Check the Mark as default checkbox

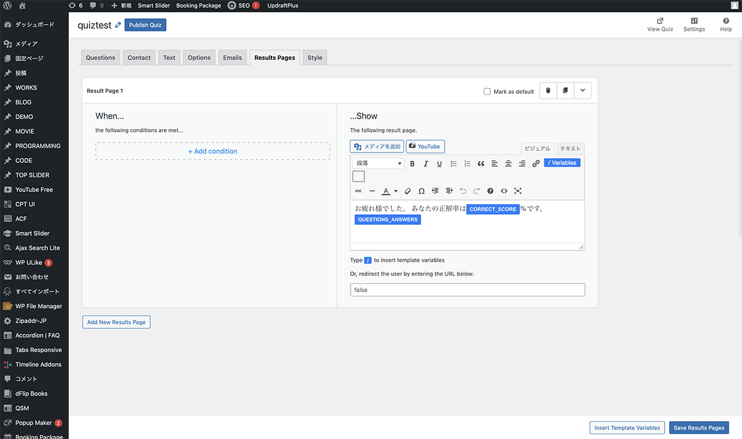click(x=487, y=91)
